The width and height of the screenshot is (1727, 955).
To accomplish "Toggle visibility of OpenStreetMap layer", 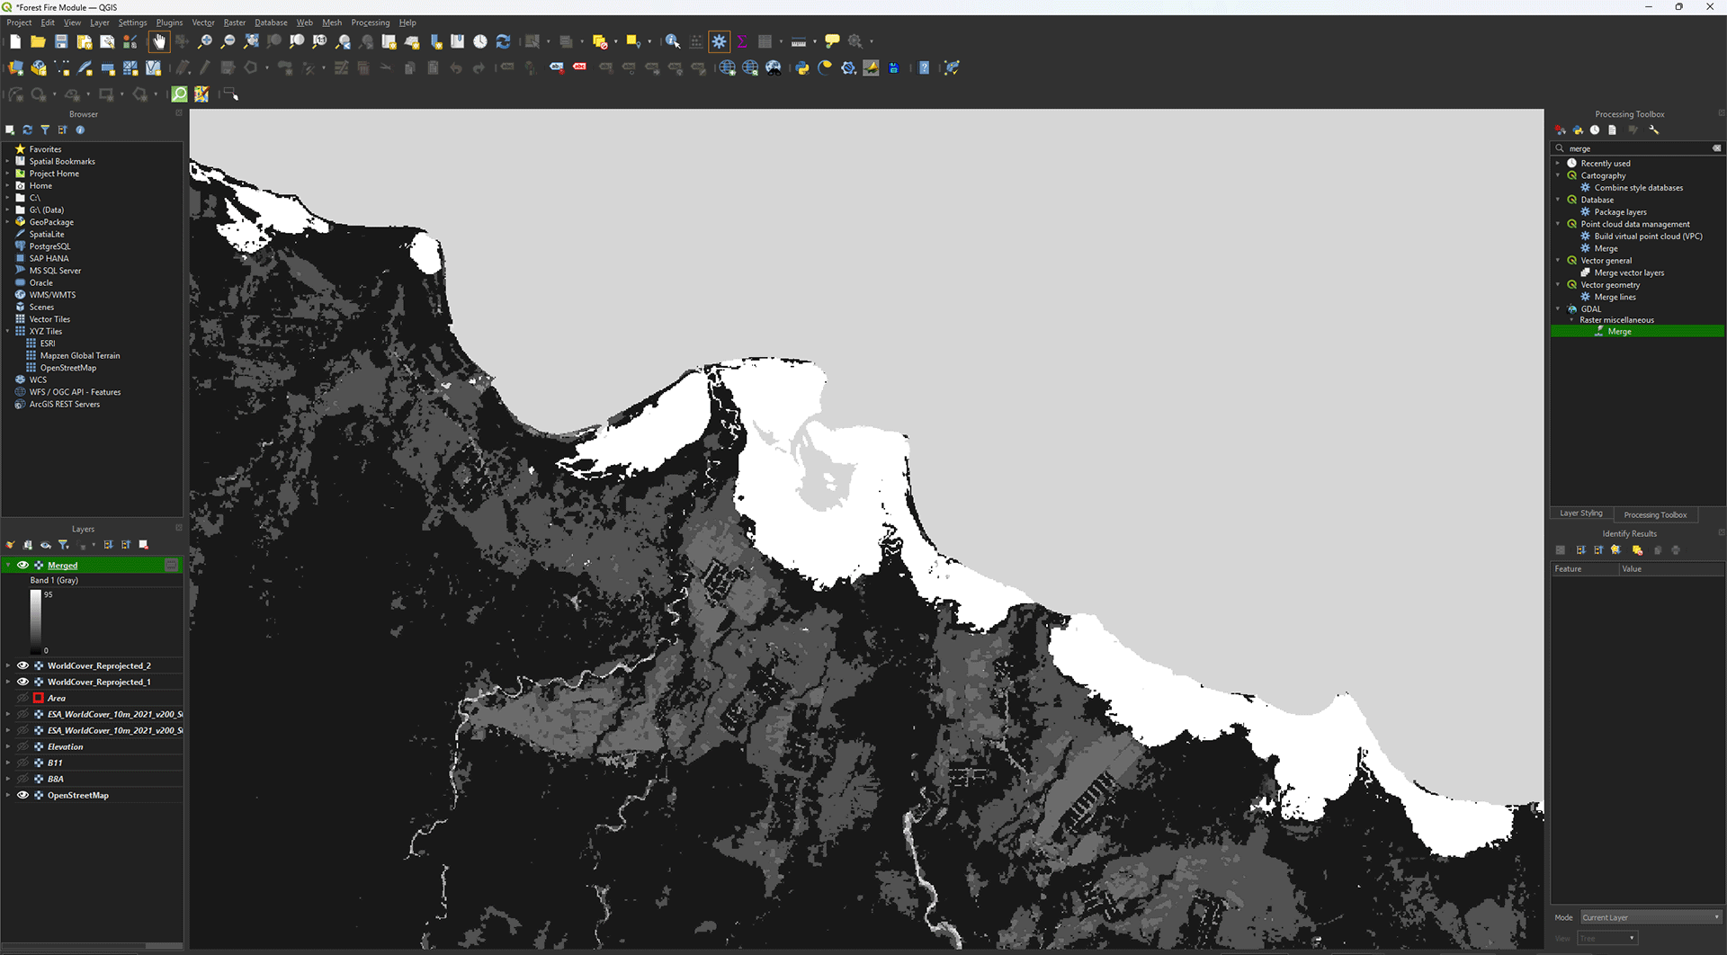I will coord(23,796).
